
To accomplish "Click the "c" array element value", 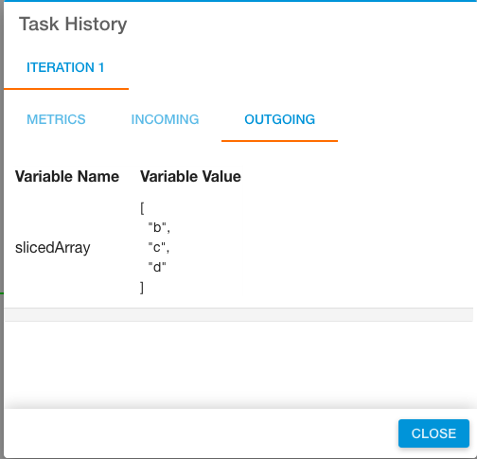I will point(158,247).
